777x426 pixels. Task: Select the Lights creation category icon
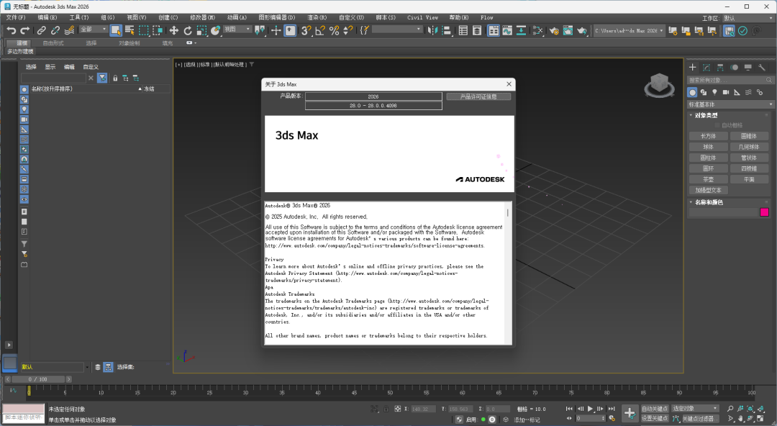(714, 92)
